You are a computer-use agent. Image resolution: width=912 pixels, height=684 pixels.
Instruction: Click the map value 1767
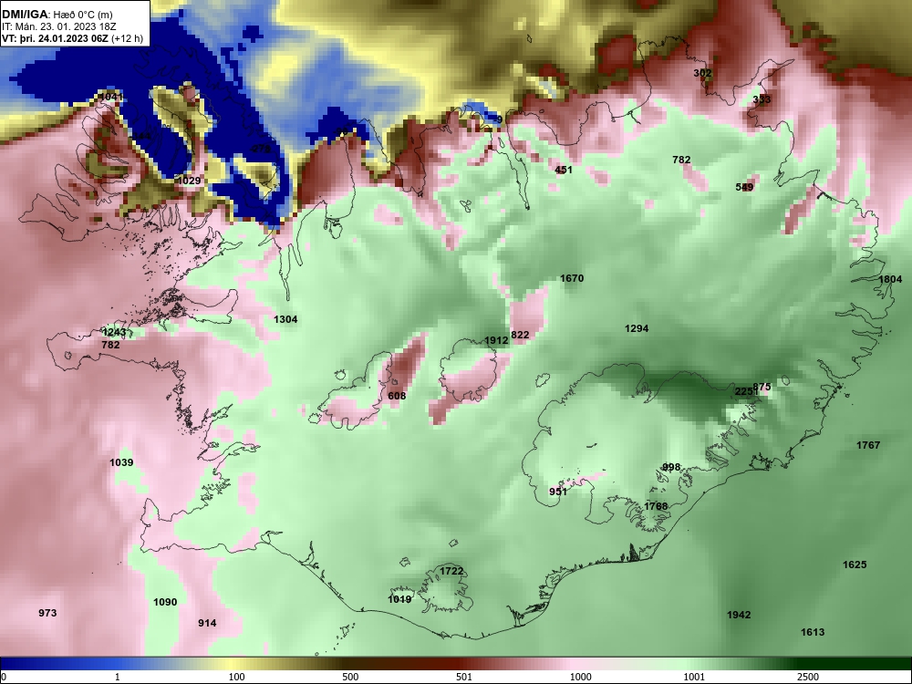coord(868,445)
